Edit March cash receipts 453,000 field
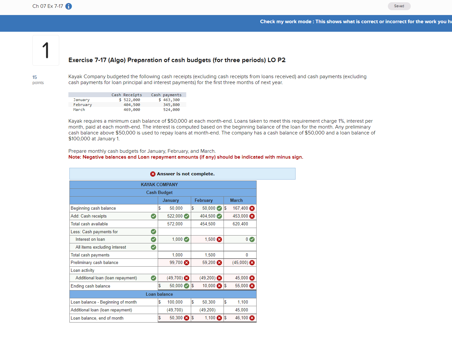This screenshot has width=452, height=351. pyautogui.click(x=240, y=216)
